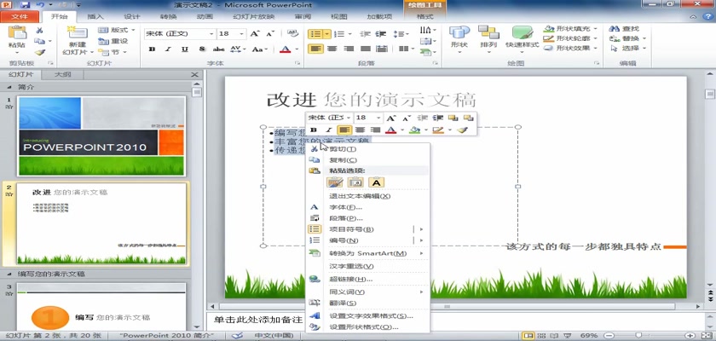Open the Section (节) dropdown
The image size is (716, 341).
(113, 52)
